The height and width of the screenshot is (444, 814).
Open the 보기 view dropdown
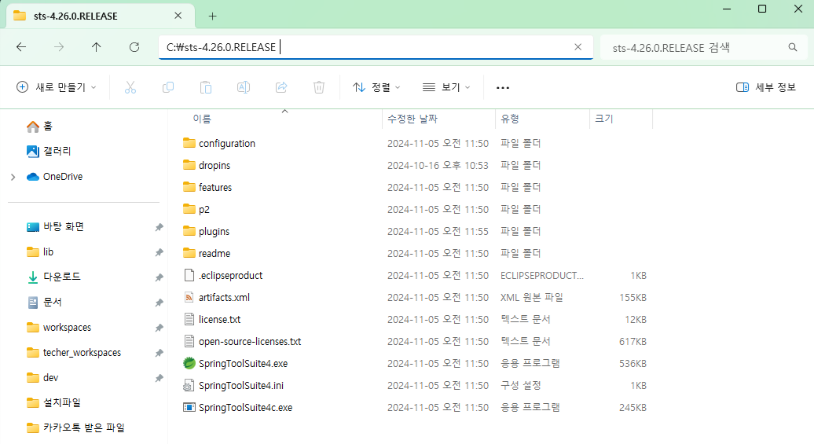click(x=446, y=87)
